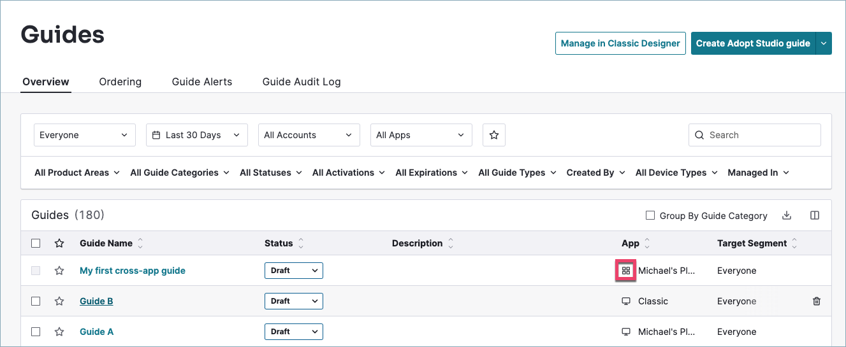Check the Guide A row checkbox
The image size is (846, 347).
click(36, 332)
